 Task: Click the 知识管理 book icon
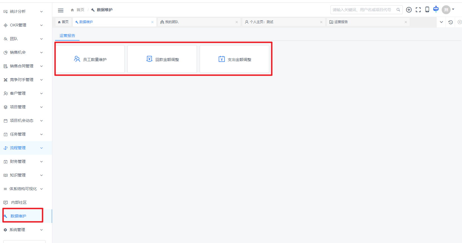pos(6,175)
